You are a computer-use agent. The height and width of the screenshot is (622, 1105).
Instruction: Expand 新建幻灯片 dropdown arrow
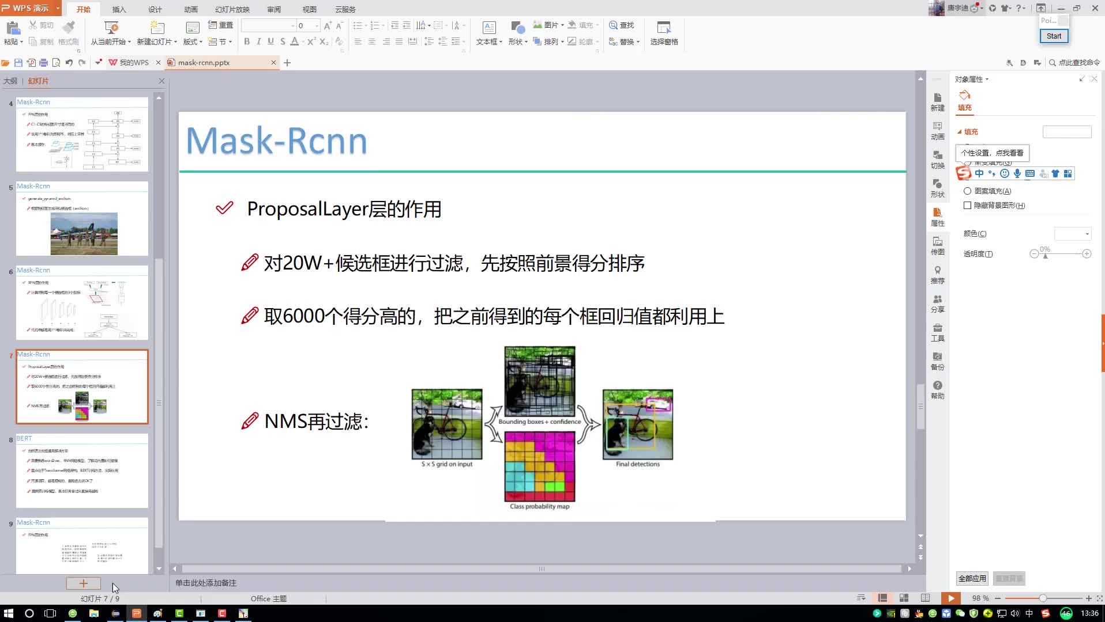pos(176,42)
